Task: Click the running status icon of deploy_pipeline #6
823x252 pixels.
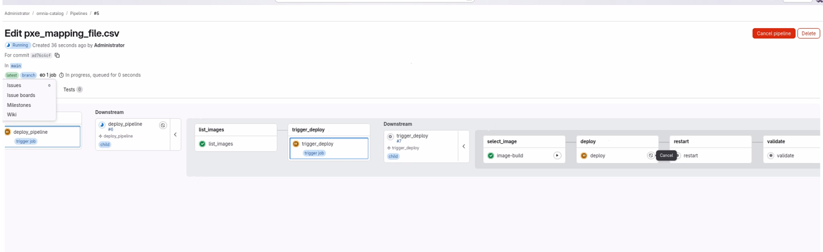Action: coord(102,124)
